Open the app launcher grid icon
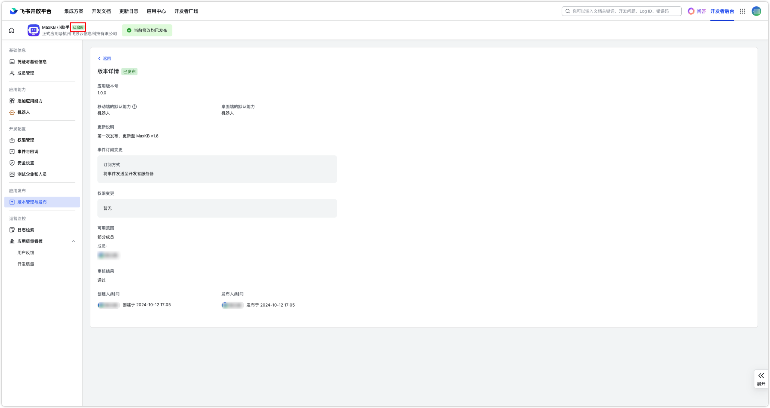 pos(742,11)
